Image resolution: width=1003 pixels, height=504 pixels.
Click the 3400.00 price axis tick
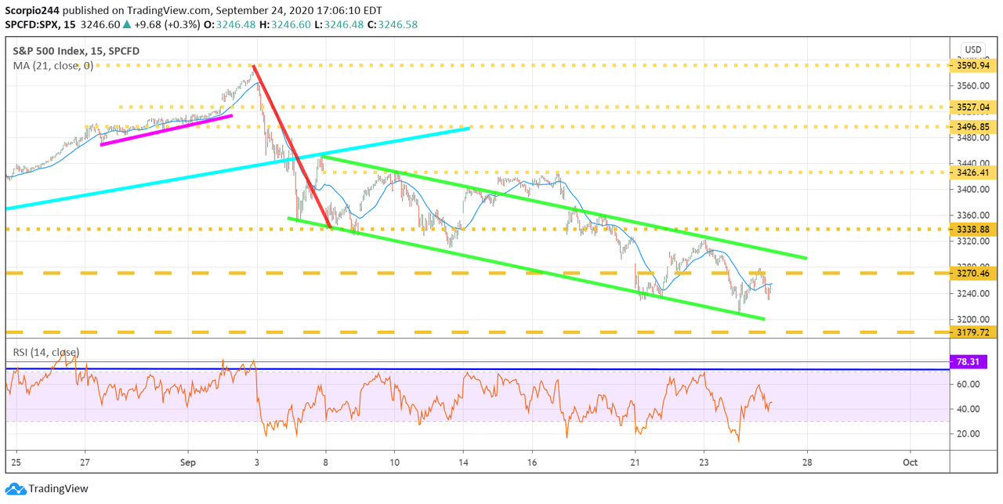[972, 190]
